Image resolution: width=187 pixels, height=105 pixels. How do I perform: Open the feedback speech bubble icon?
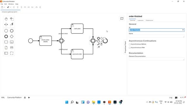coord(176,98)
